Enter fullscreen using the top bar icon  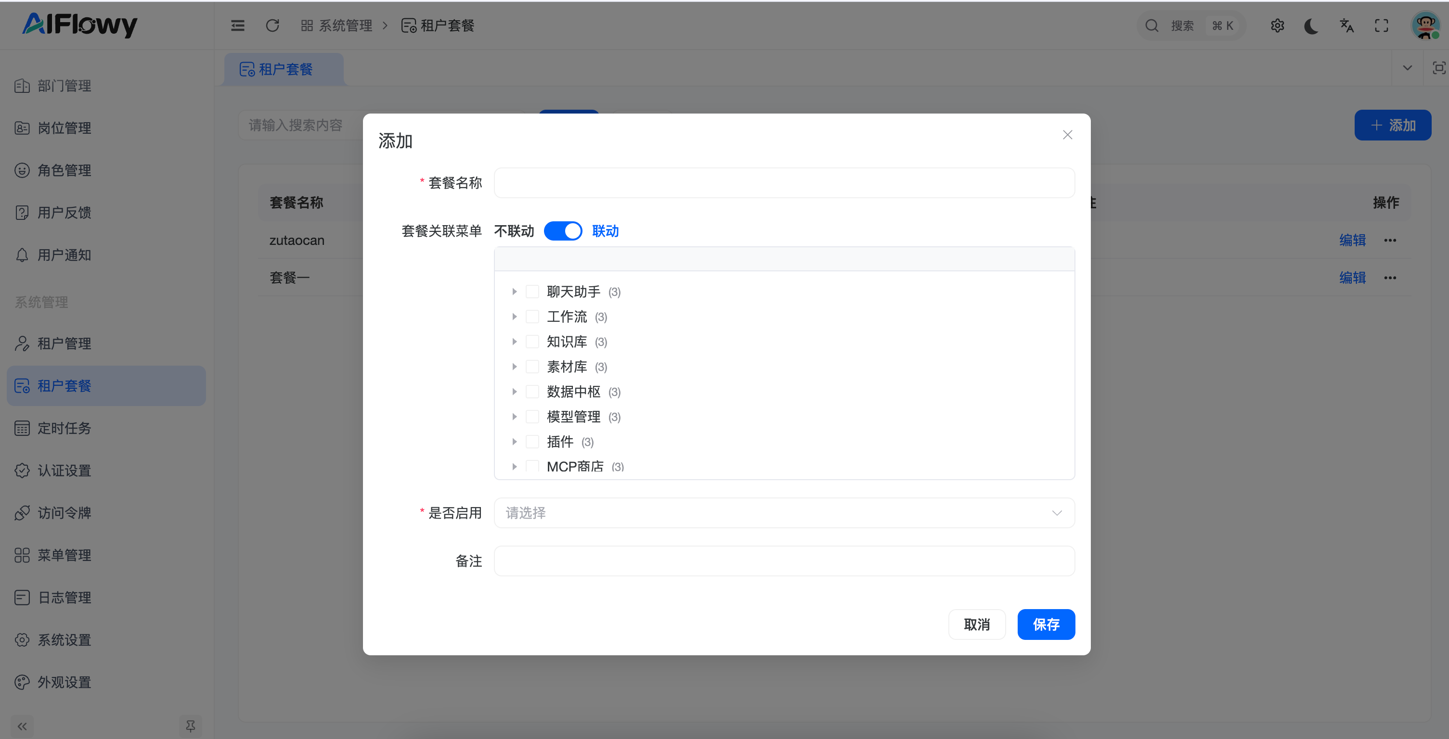(1381, 25)
